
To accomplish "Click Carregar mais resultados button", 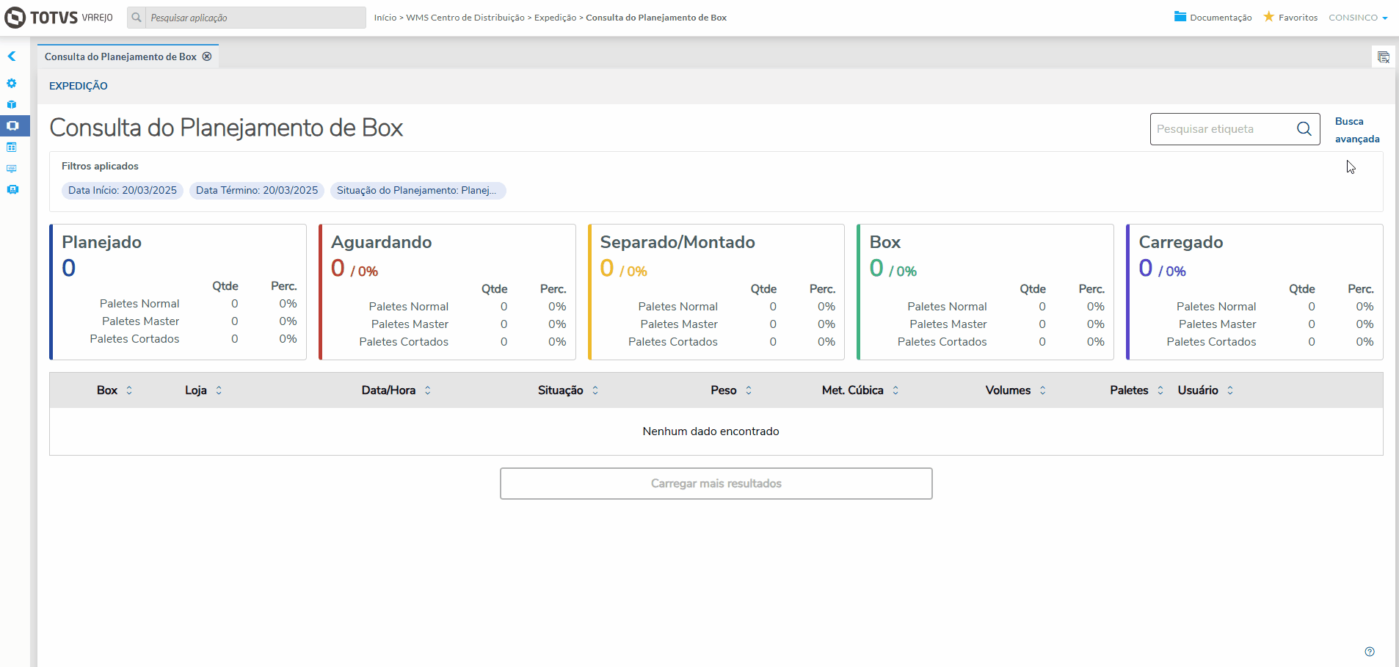I will click(x=716, y=484).
